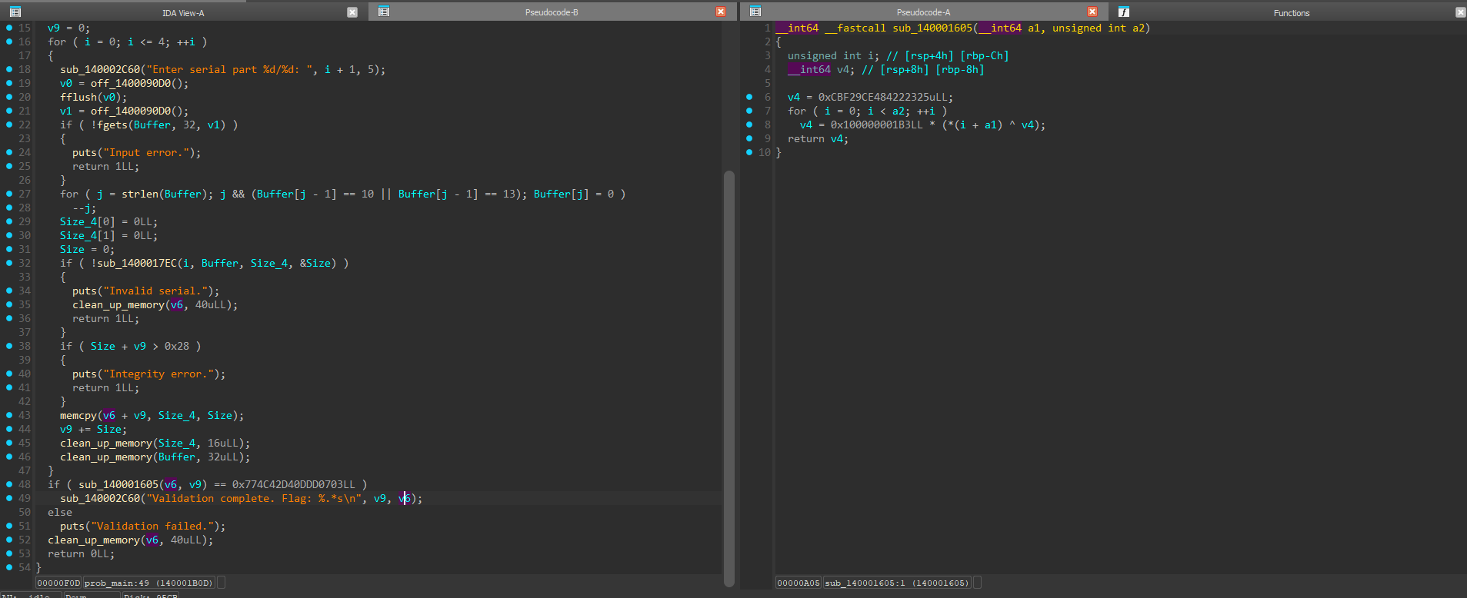Close the IDA View-A tab
Viewport: 1467px width, 598px height.
click(x=352, y=12)
